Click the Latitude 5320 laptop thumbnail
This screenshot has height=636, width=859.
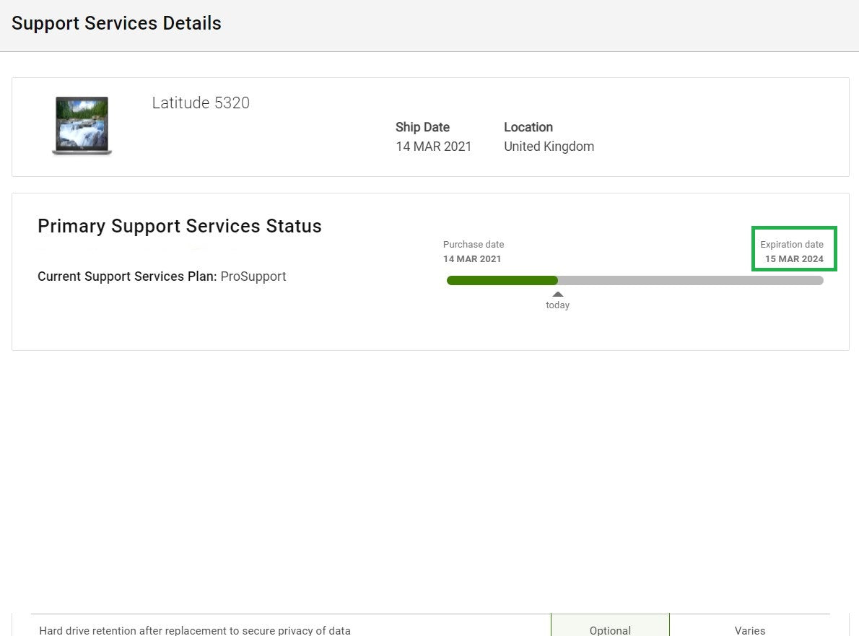point(82,126)
